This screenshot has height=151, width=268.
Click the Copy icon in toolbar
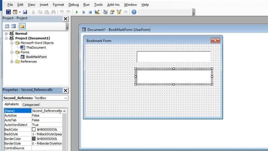click(x=40, y=12)
